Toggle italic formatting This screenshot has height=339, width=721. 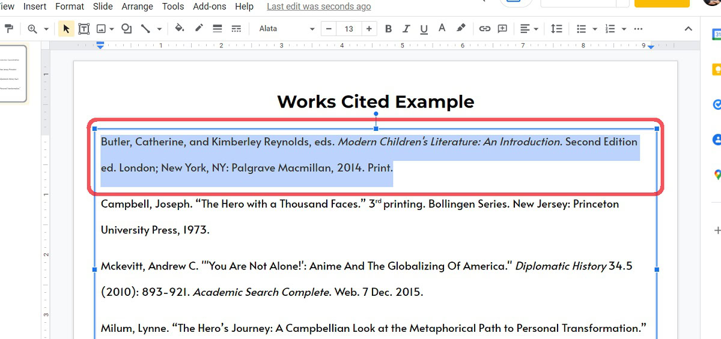(406, 29)
